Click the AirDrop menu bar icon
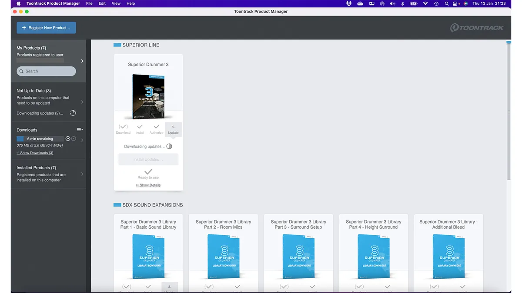This screenshot has width=522, height=293. [x=382, y=3]
